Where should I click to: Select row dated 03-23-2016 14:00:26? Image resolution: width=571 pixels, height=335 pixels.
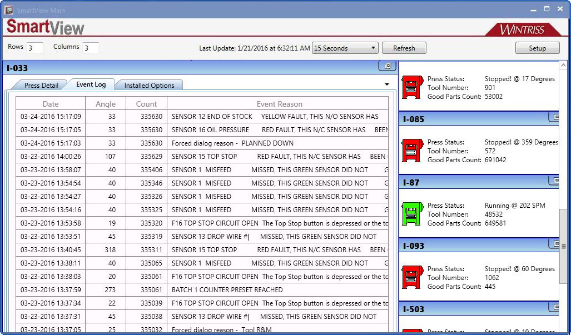(x=202, y=157)
